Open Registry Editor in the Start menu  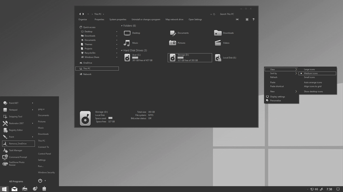pos(16,130)
